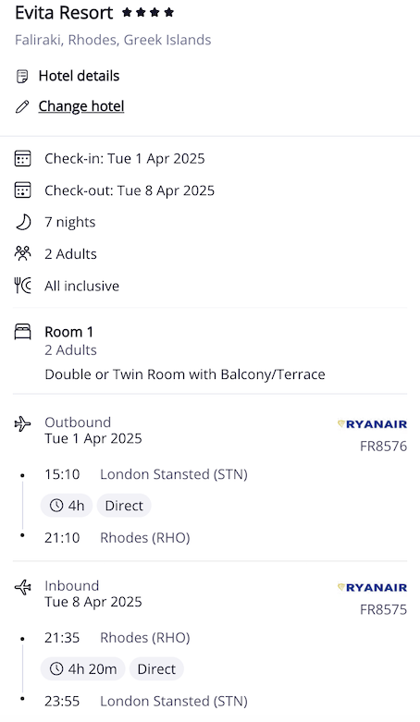Click the inbound airplane icon

(x=22, y=587)
